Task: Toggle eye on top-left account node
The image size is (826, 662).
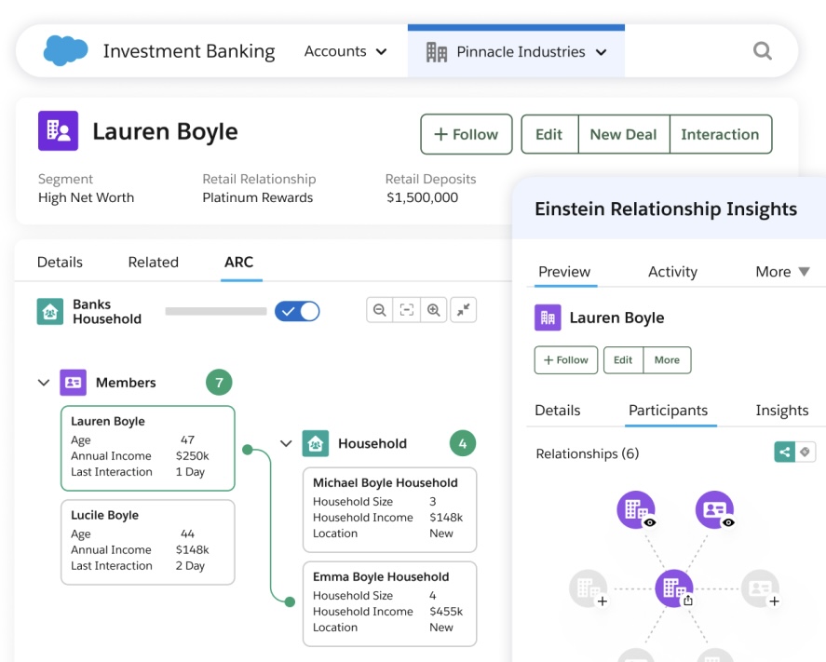Action: click(649, 522)
